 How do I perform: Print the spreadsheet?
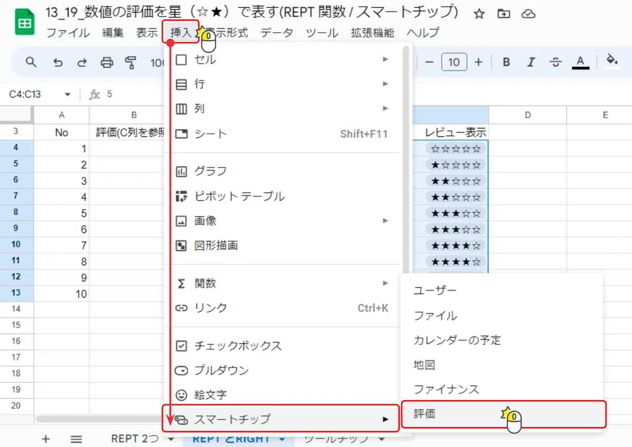[107, 63]
